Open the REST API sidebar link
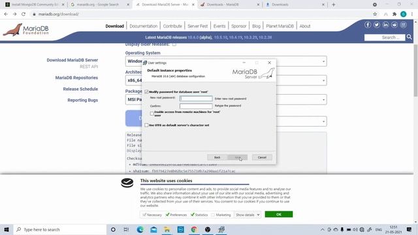Screen dimensions: 418x235 89,67
